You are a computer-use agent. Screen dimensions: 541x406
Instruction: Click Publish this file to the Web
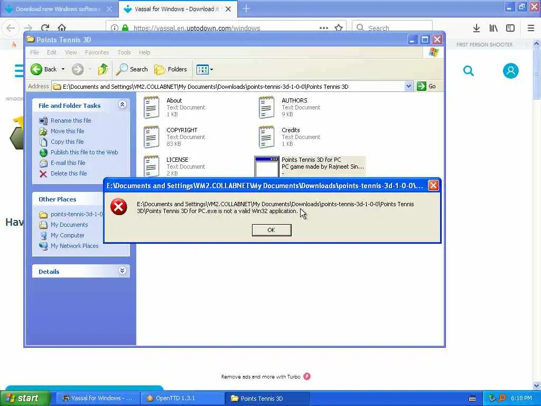click(x=84, y=152)
